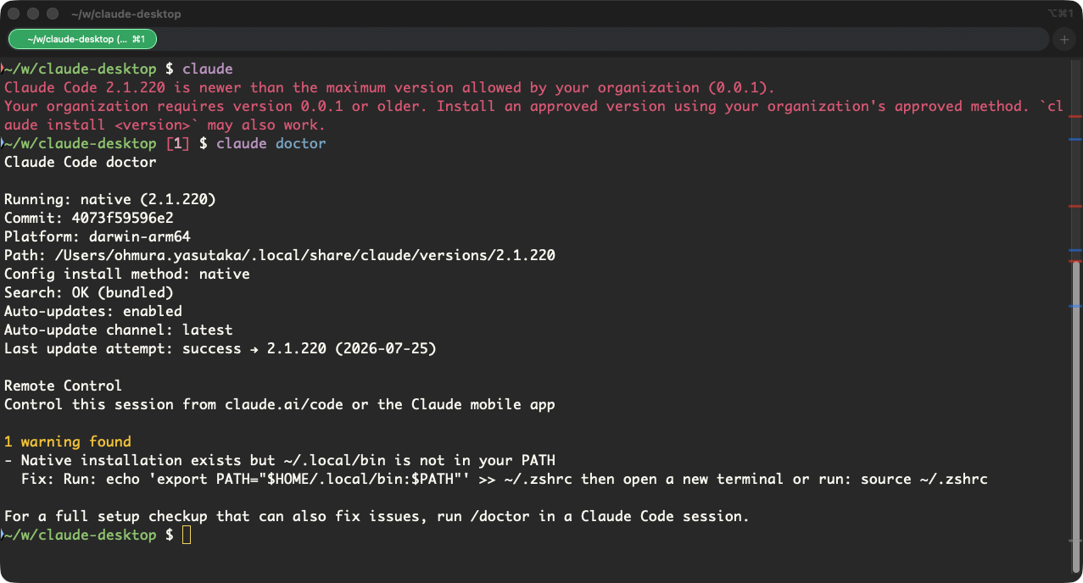
Task: Click the prompt mark beside claude doctor
Action: click(3, 144)
